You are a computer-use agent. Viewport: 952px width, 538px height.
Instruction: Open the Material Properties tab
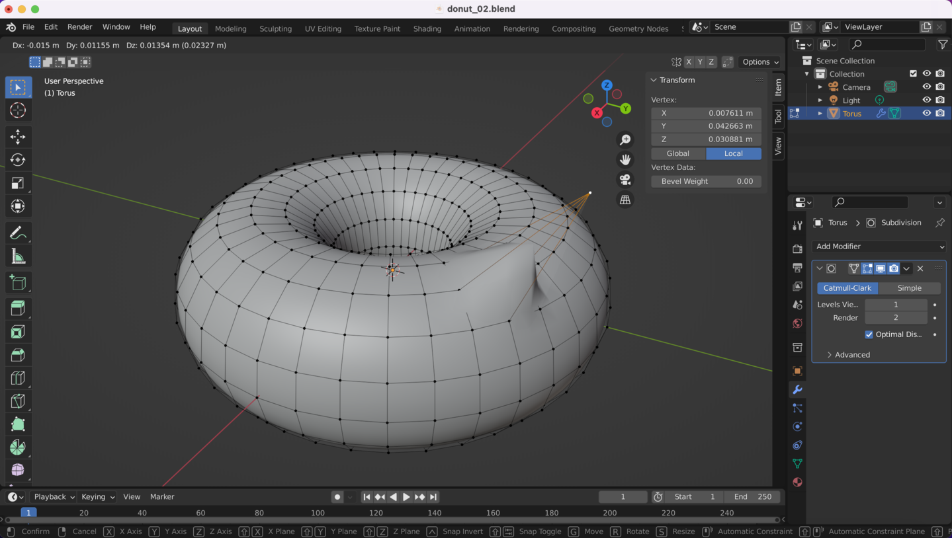coord(797,482)
